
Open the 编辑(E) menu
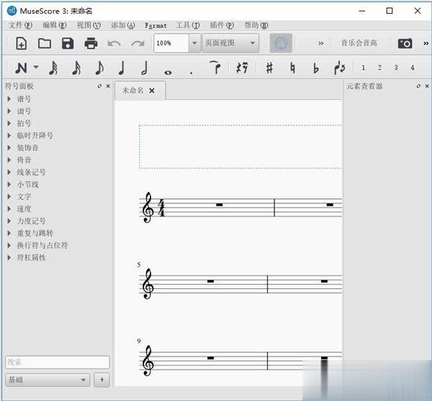(x=55, y=25)
